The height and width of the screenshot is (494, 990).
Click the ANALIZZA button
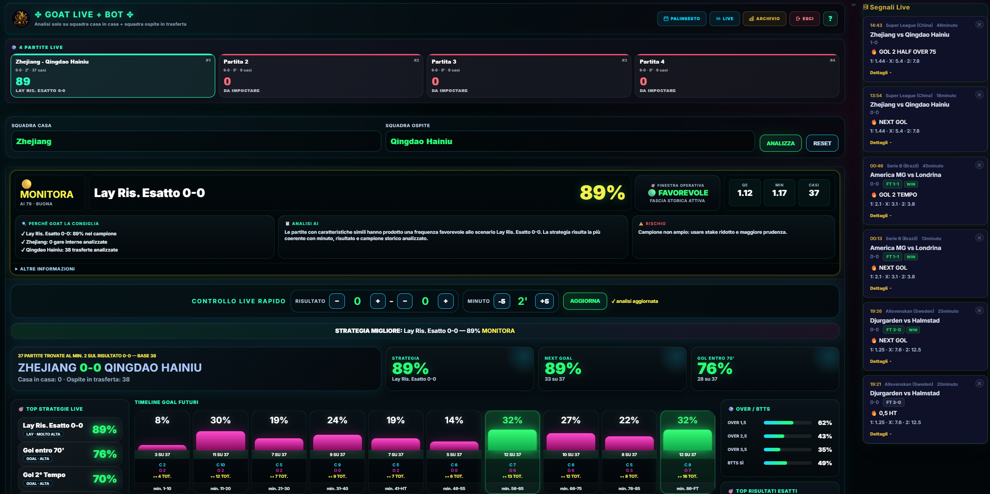coord(780,143)
